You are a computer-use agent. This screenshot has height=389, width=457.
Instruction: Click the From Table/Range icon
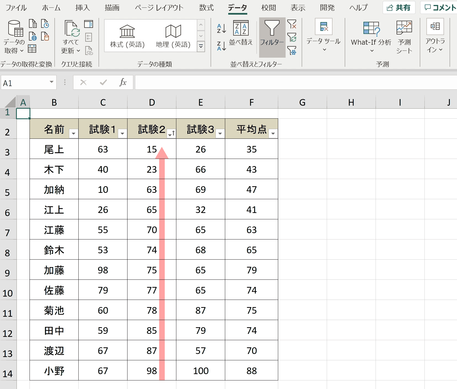32,49
